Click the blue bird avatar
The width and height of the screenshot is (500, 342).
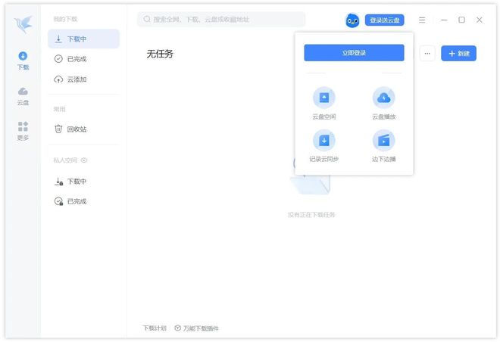pos(352,20)
